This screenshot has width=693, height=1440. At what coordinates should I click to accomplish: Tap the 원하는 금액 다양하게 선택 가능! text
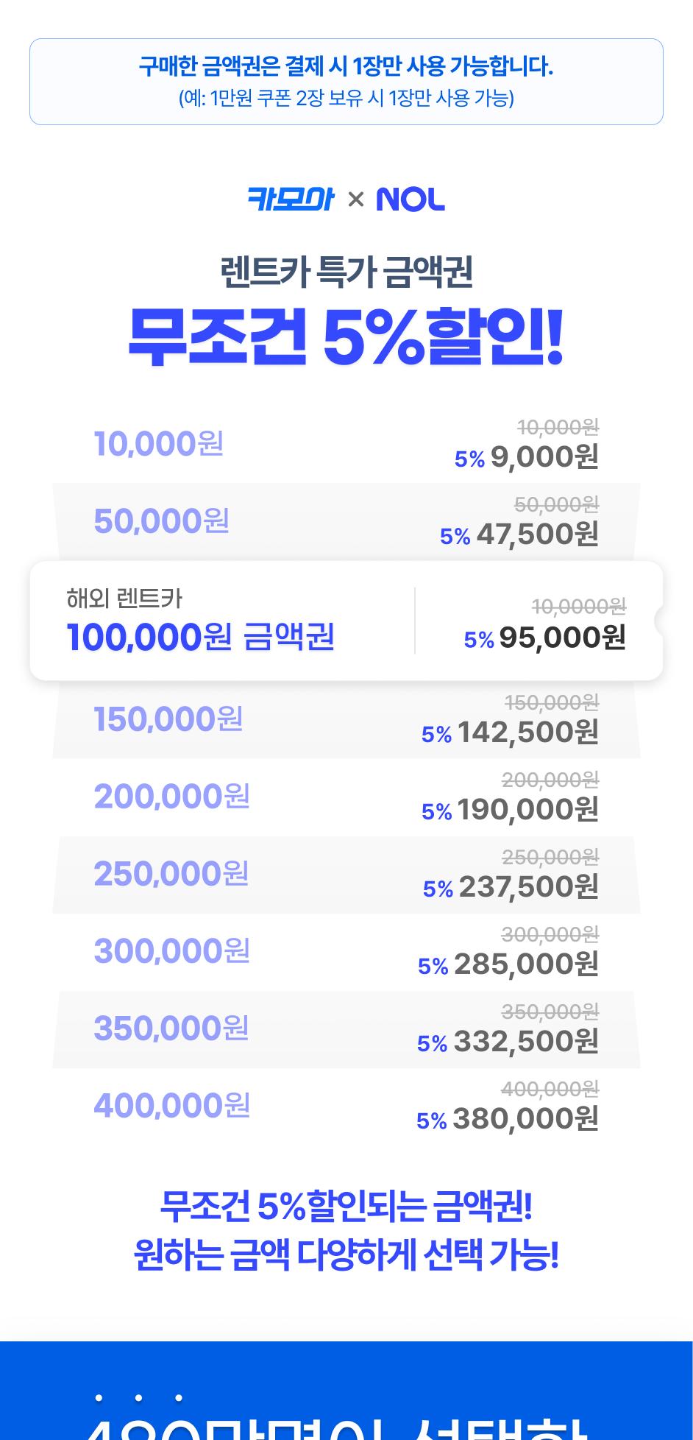(x=346, y=1256)
